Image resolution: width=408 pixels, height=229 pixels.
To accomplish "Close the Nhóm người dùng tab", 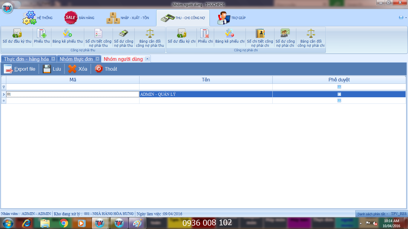I will 147,59.
